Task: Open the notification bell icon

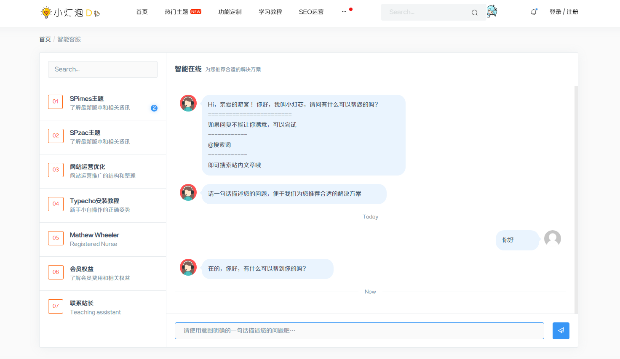Action: [x=533, y=12]
